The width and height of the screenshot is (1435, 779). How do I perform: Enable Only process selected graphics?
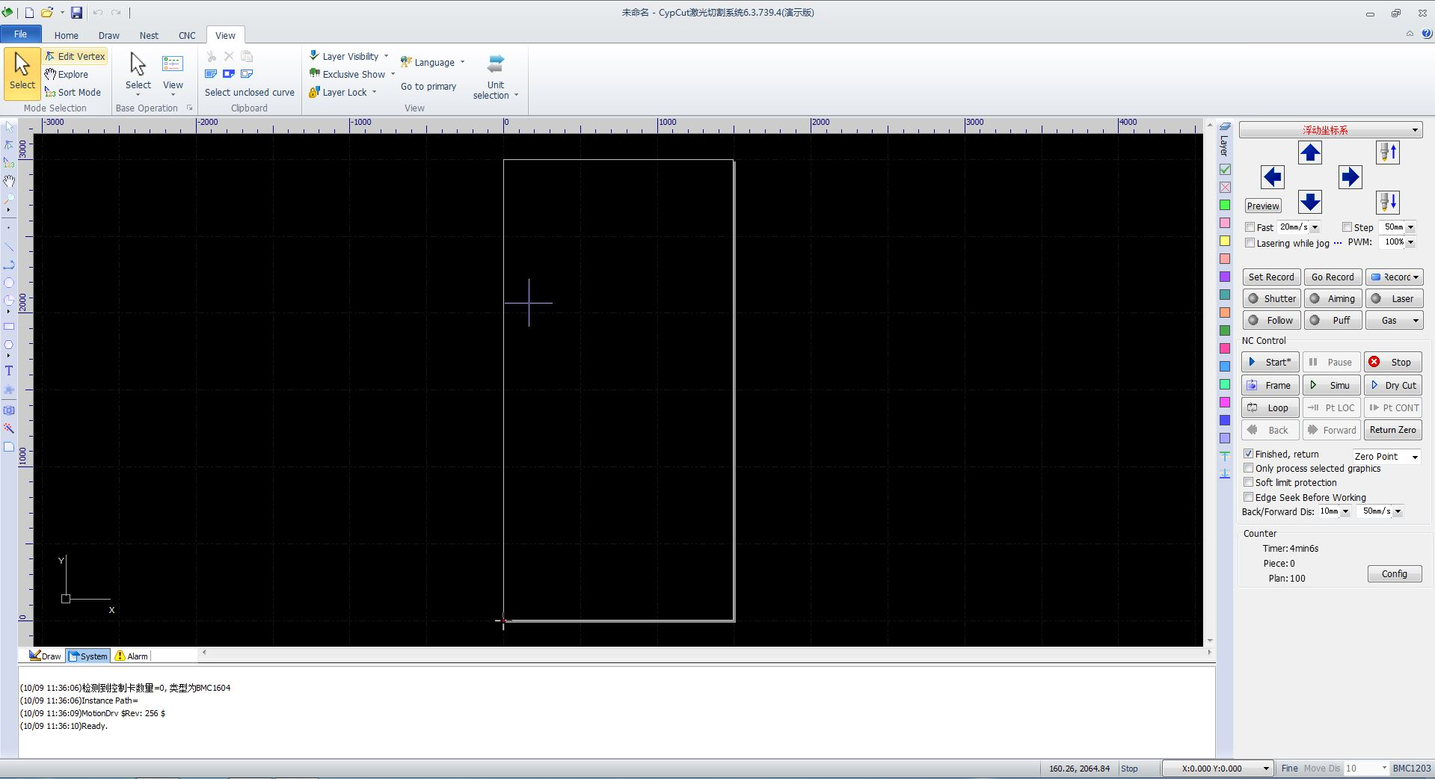pos(1248,468)
